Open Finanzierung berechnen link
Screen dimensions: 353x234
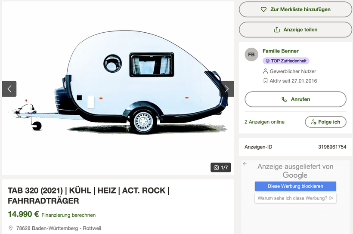click(68, 215)
